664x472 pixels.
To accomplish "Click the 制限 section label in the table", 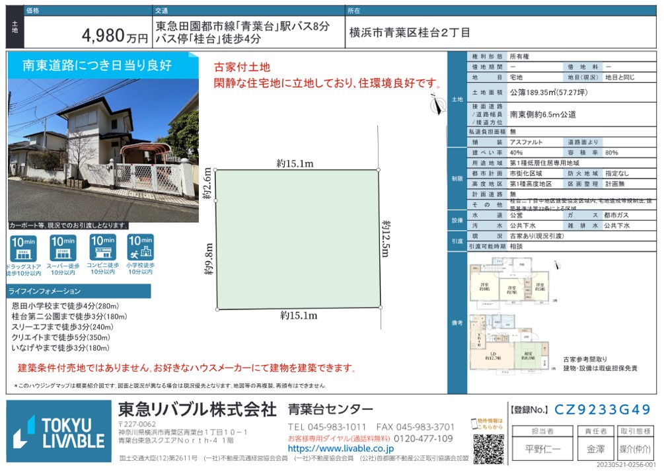I will click(457, 178).
